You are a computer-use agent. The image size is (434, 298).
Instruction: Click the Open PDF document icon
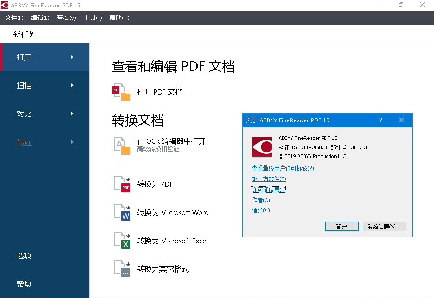tap(121, 92)
